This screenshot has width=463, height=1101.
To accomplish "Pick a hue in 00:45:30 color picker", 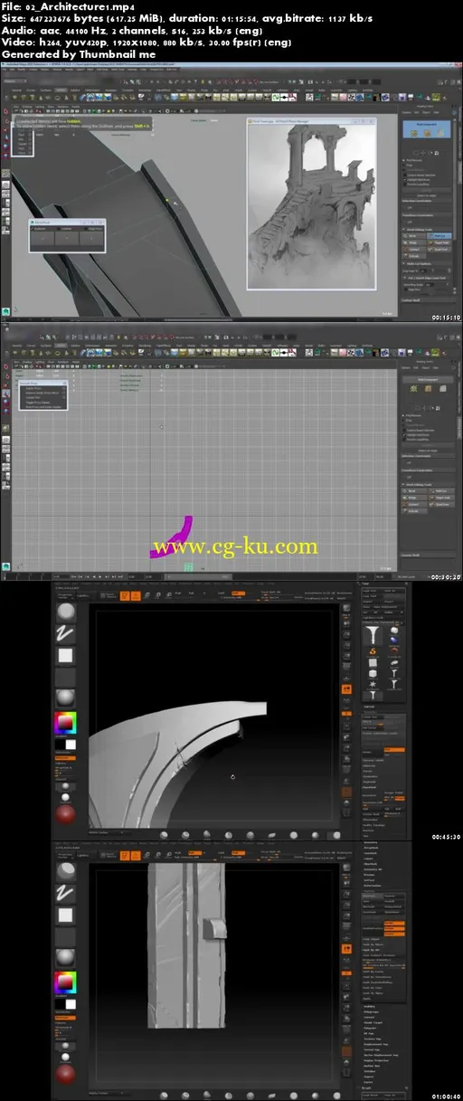I will click(x=65, y=723).
